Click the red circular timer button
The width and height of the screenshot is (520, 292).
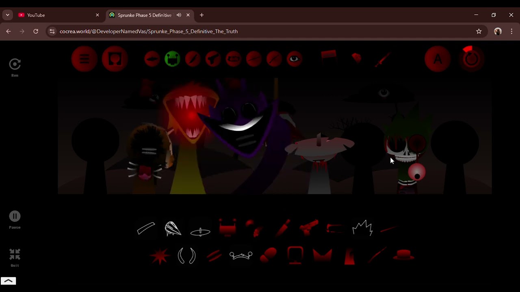point(471,58)
